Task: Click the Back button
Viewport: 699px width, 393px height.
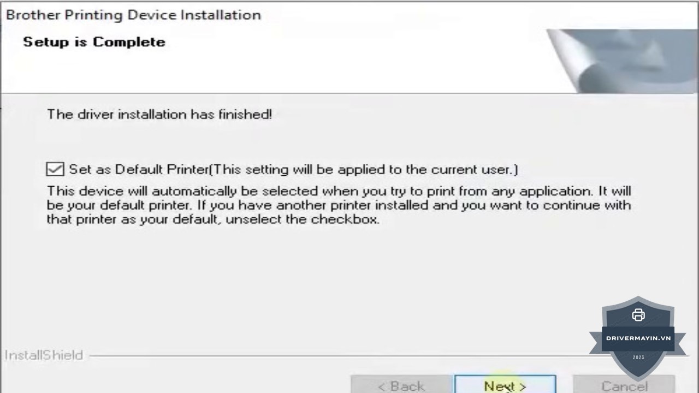Action: coord(401,385)
